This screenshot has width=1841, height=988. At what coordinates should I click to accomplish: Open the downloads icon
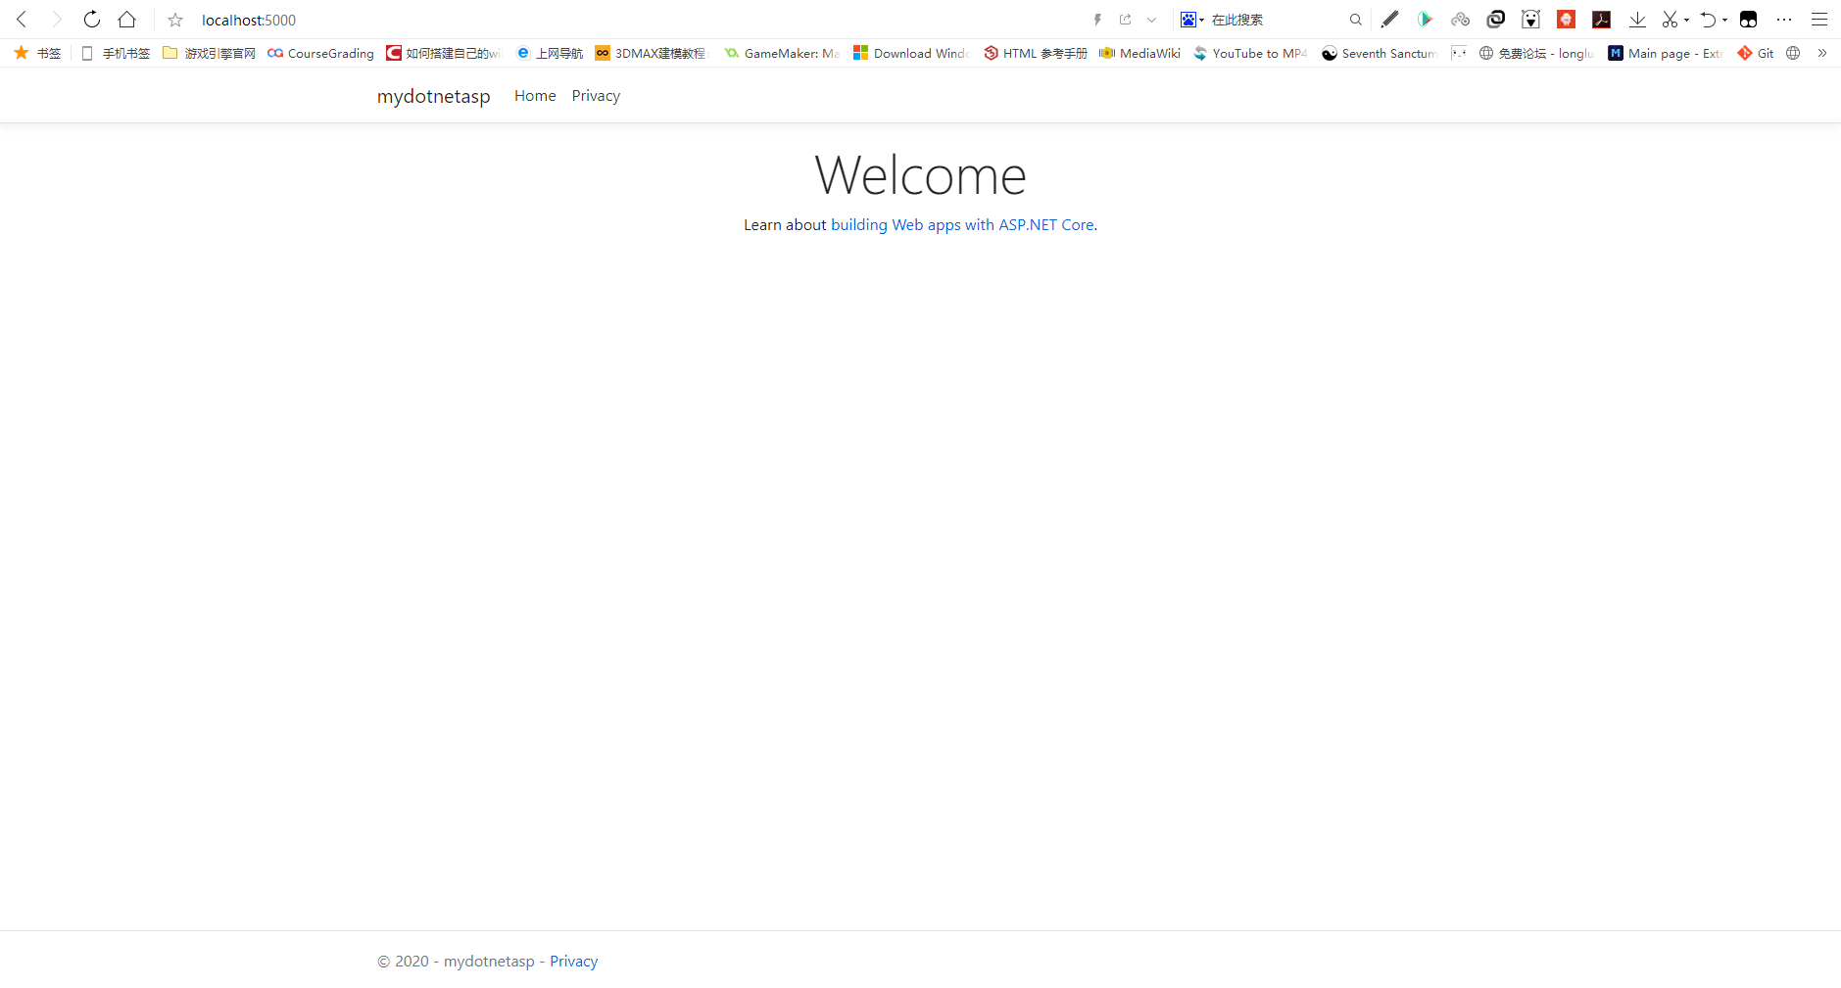click(1637, 20)
